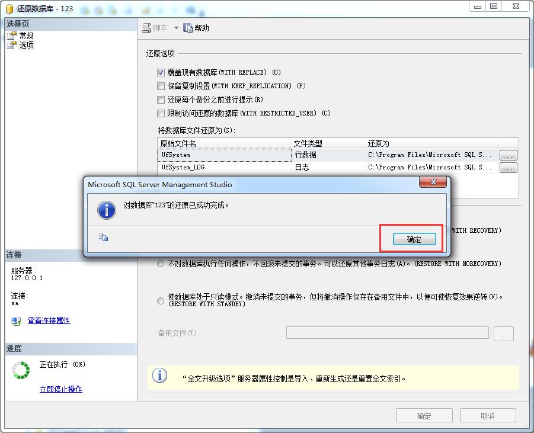Click the UfSystem restore path cell

click(x=431, y=155)
